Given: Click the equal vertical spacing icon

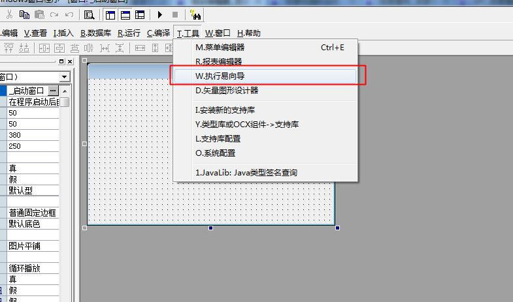Looking at the screenshot, I should (x=120, y=48).
